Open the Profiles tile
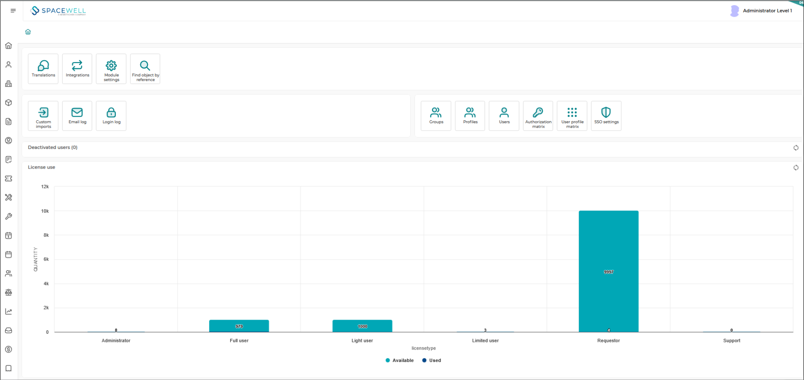804x380 pixels. tap(470, 116)
